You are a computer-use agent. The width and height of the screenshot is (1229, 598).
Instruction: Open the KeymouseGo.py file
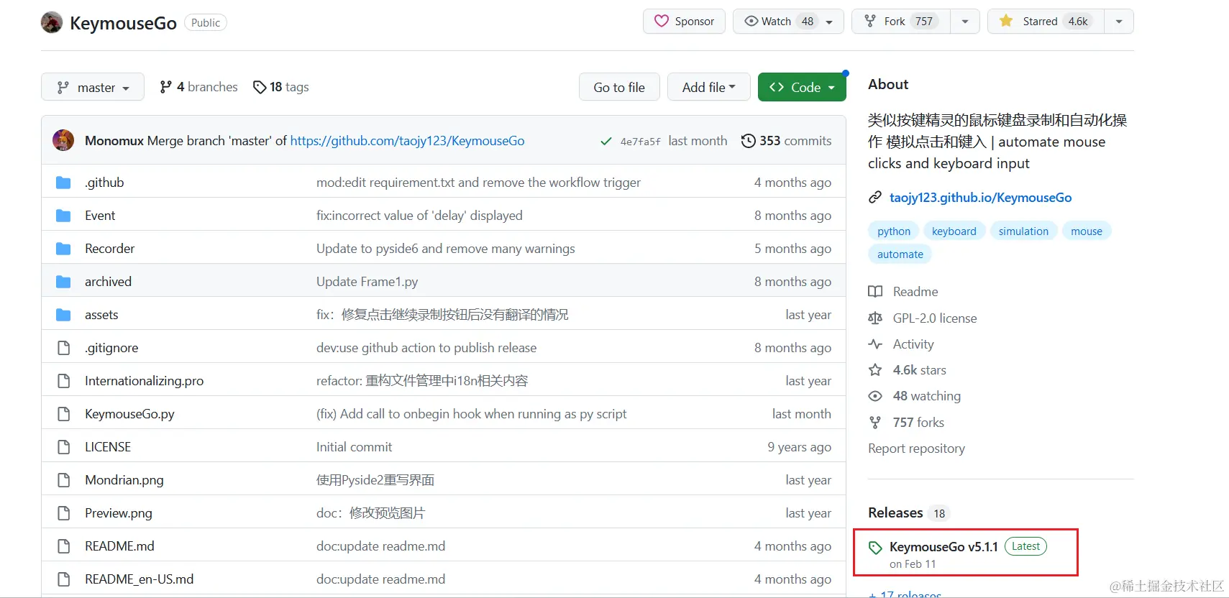point(129,414)
